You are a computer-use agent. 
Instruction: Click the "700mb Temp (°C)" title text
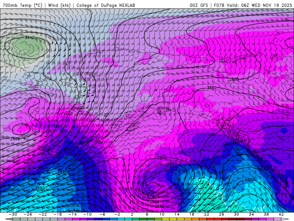coord(22,5)
